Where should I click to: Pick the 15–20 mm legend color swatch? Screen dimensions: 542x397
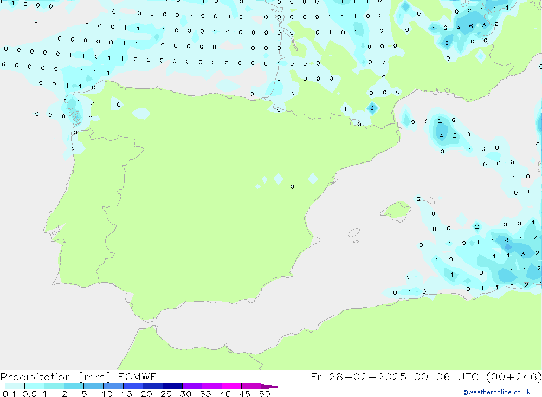133,386
